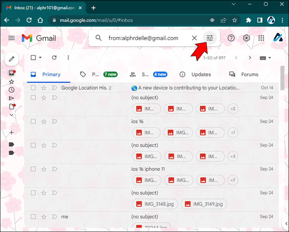Image resolution: width=289 pixels, height=232 pixels.
Task: Show search options filter icon
Action: tap(210, 38)
